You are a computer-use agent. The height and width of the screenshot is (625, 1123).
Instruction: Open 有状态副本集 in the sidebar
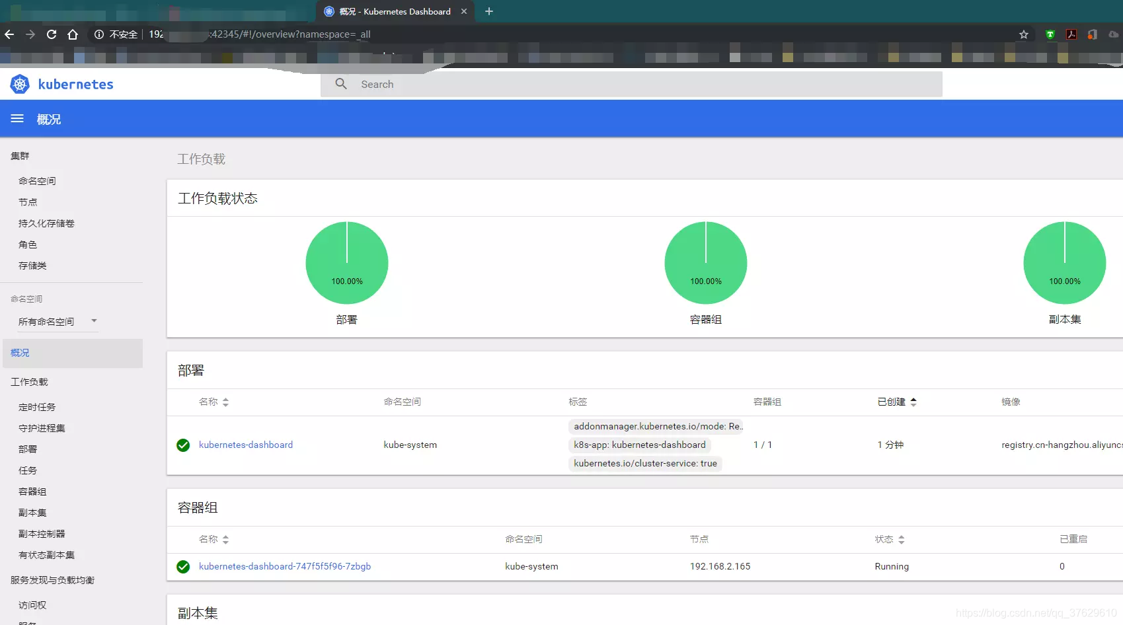point(46,555)
